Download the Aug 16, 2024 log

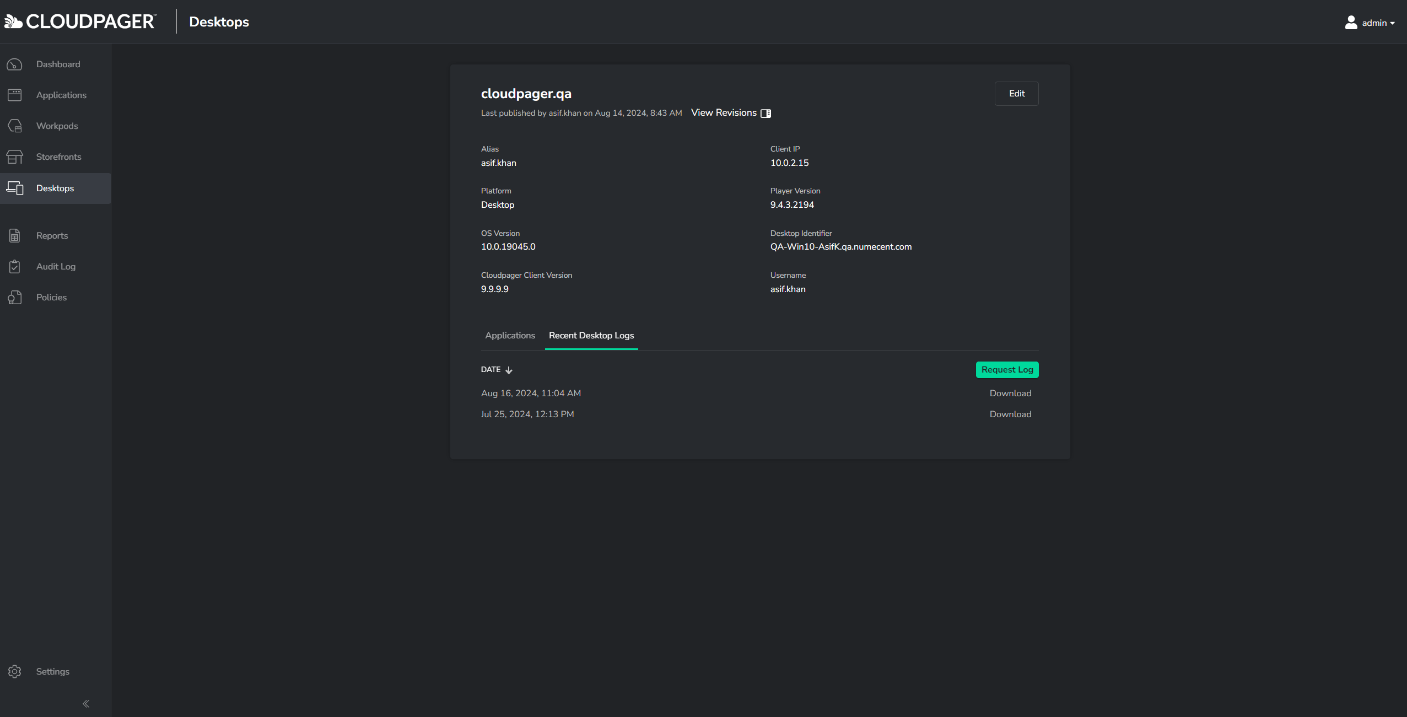pyautogui.click(x=1010, y=393)
